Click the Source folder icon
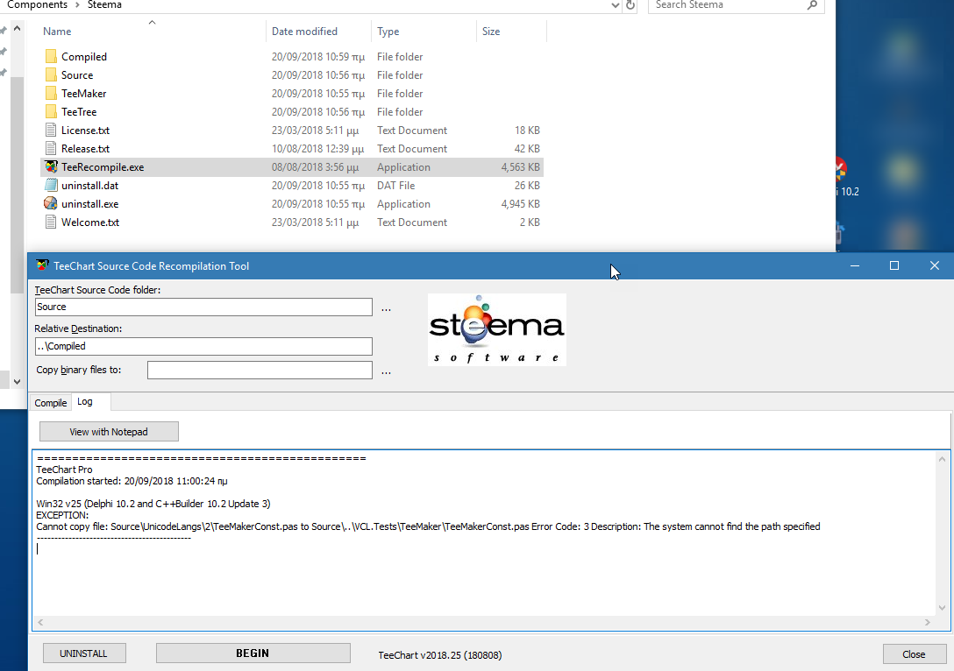954x671 pixels. 51,74
